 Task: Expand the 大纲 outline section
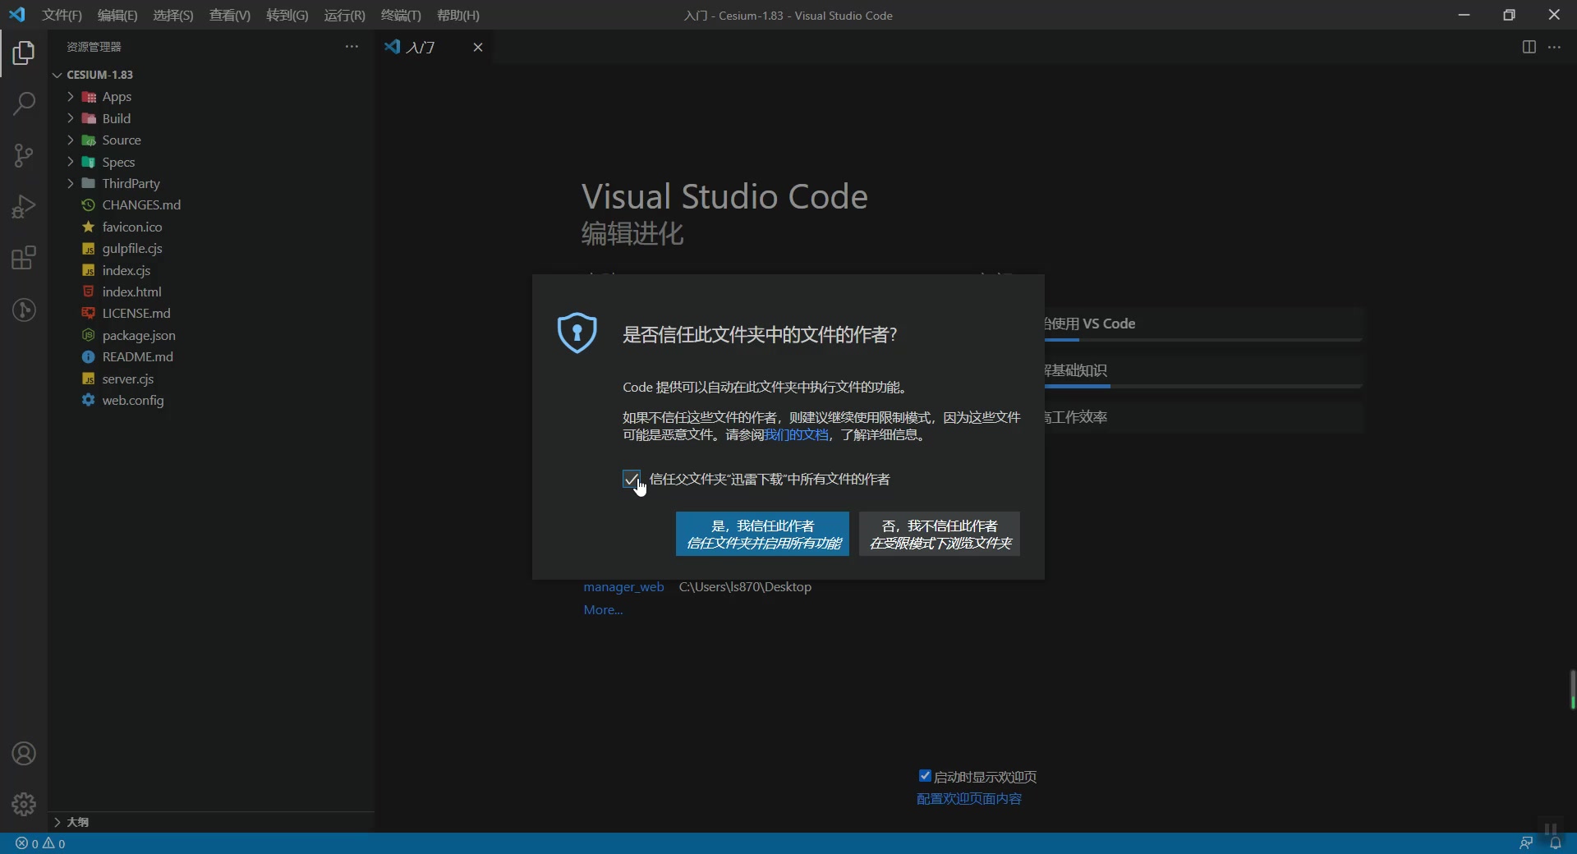(x=57, y=822)
